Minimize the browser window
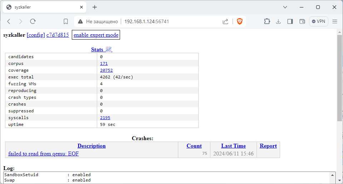The width and height of the screenshot is (343, 184). coord(302,7)
